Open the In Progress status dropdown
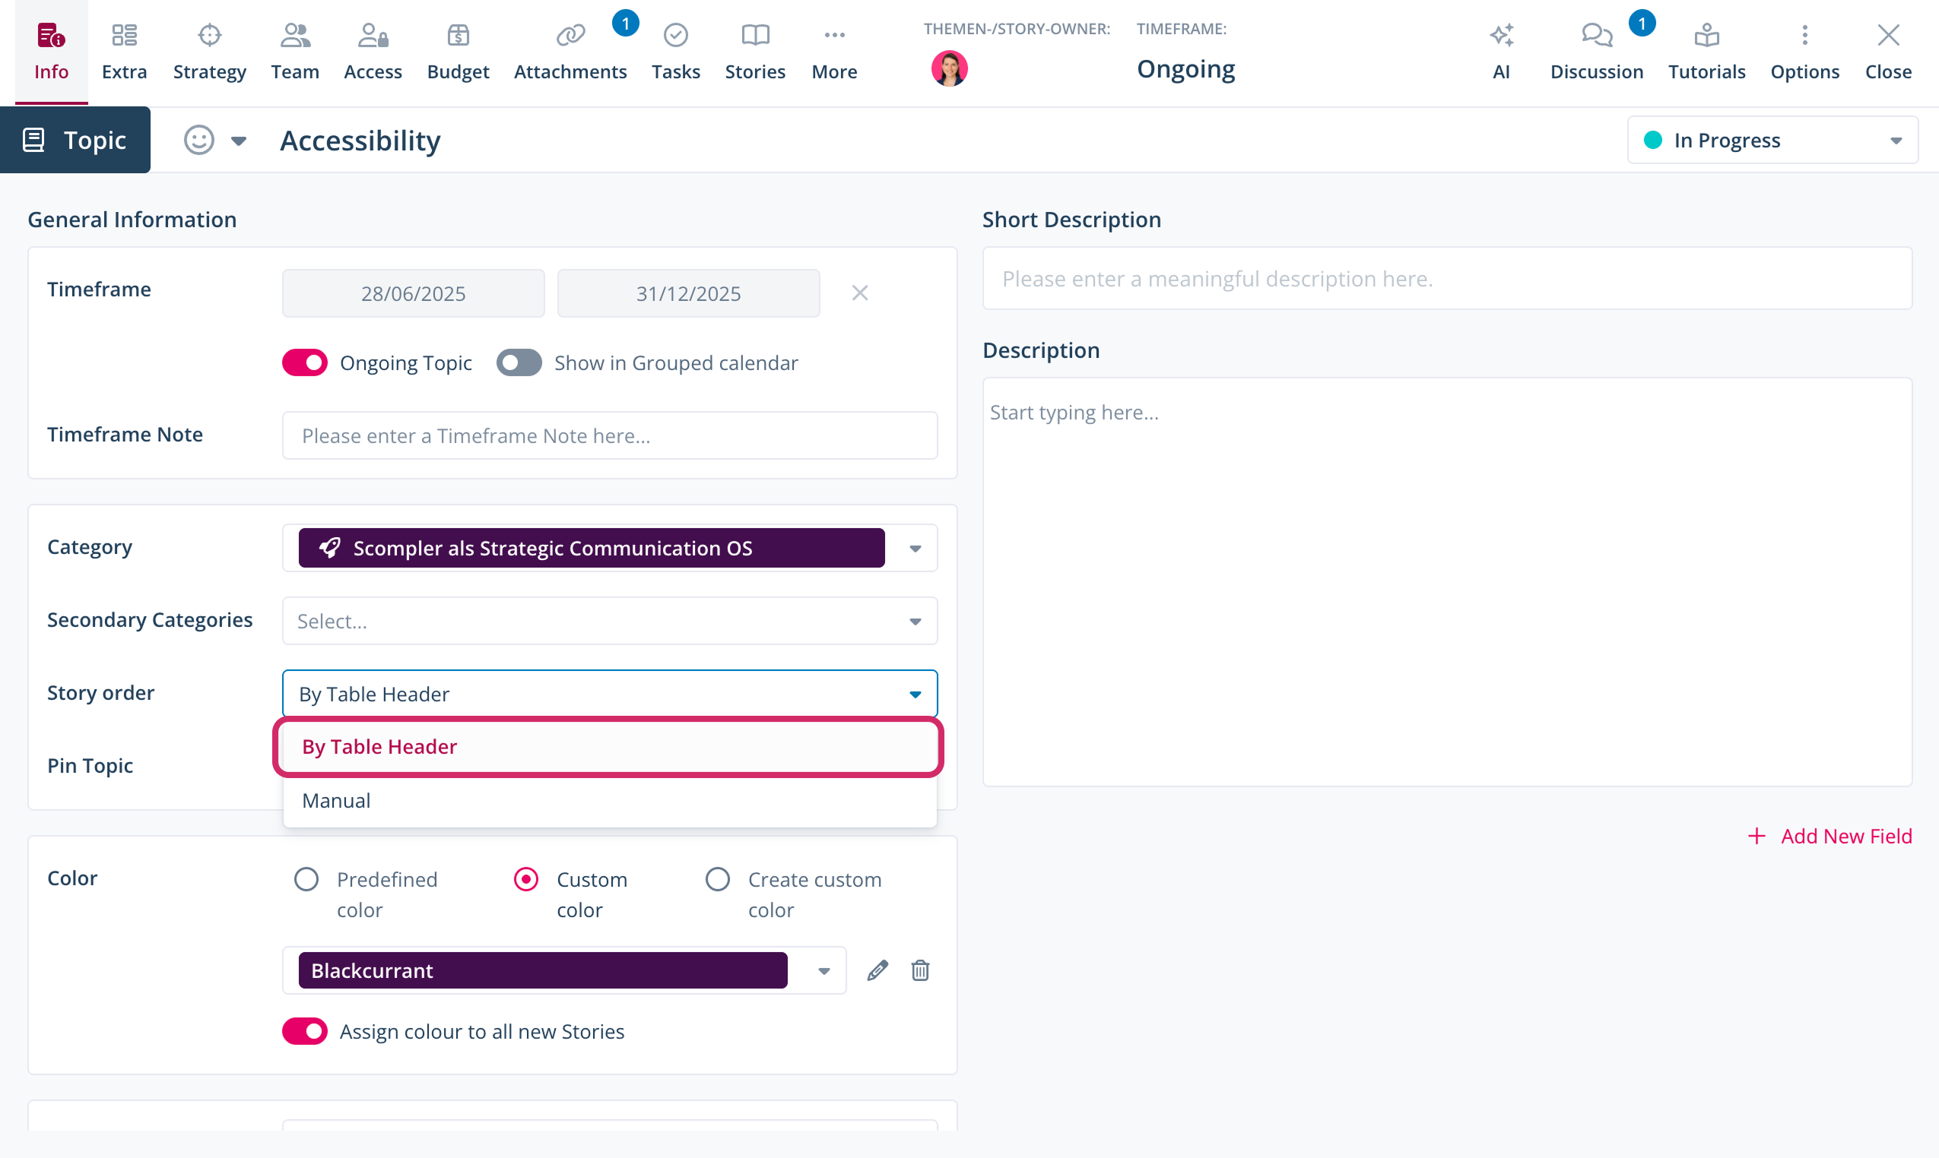 point(1772,141)
